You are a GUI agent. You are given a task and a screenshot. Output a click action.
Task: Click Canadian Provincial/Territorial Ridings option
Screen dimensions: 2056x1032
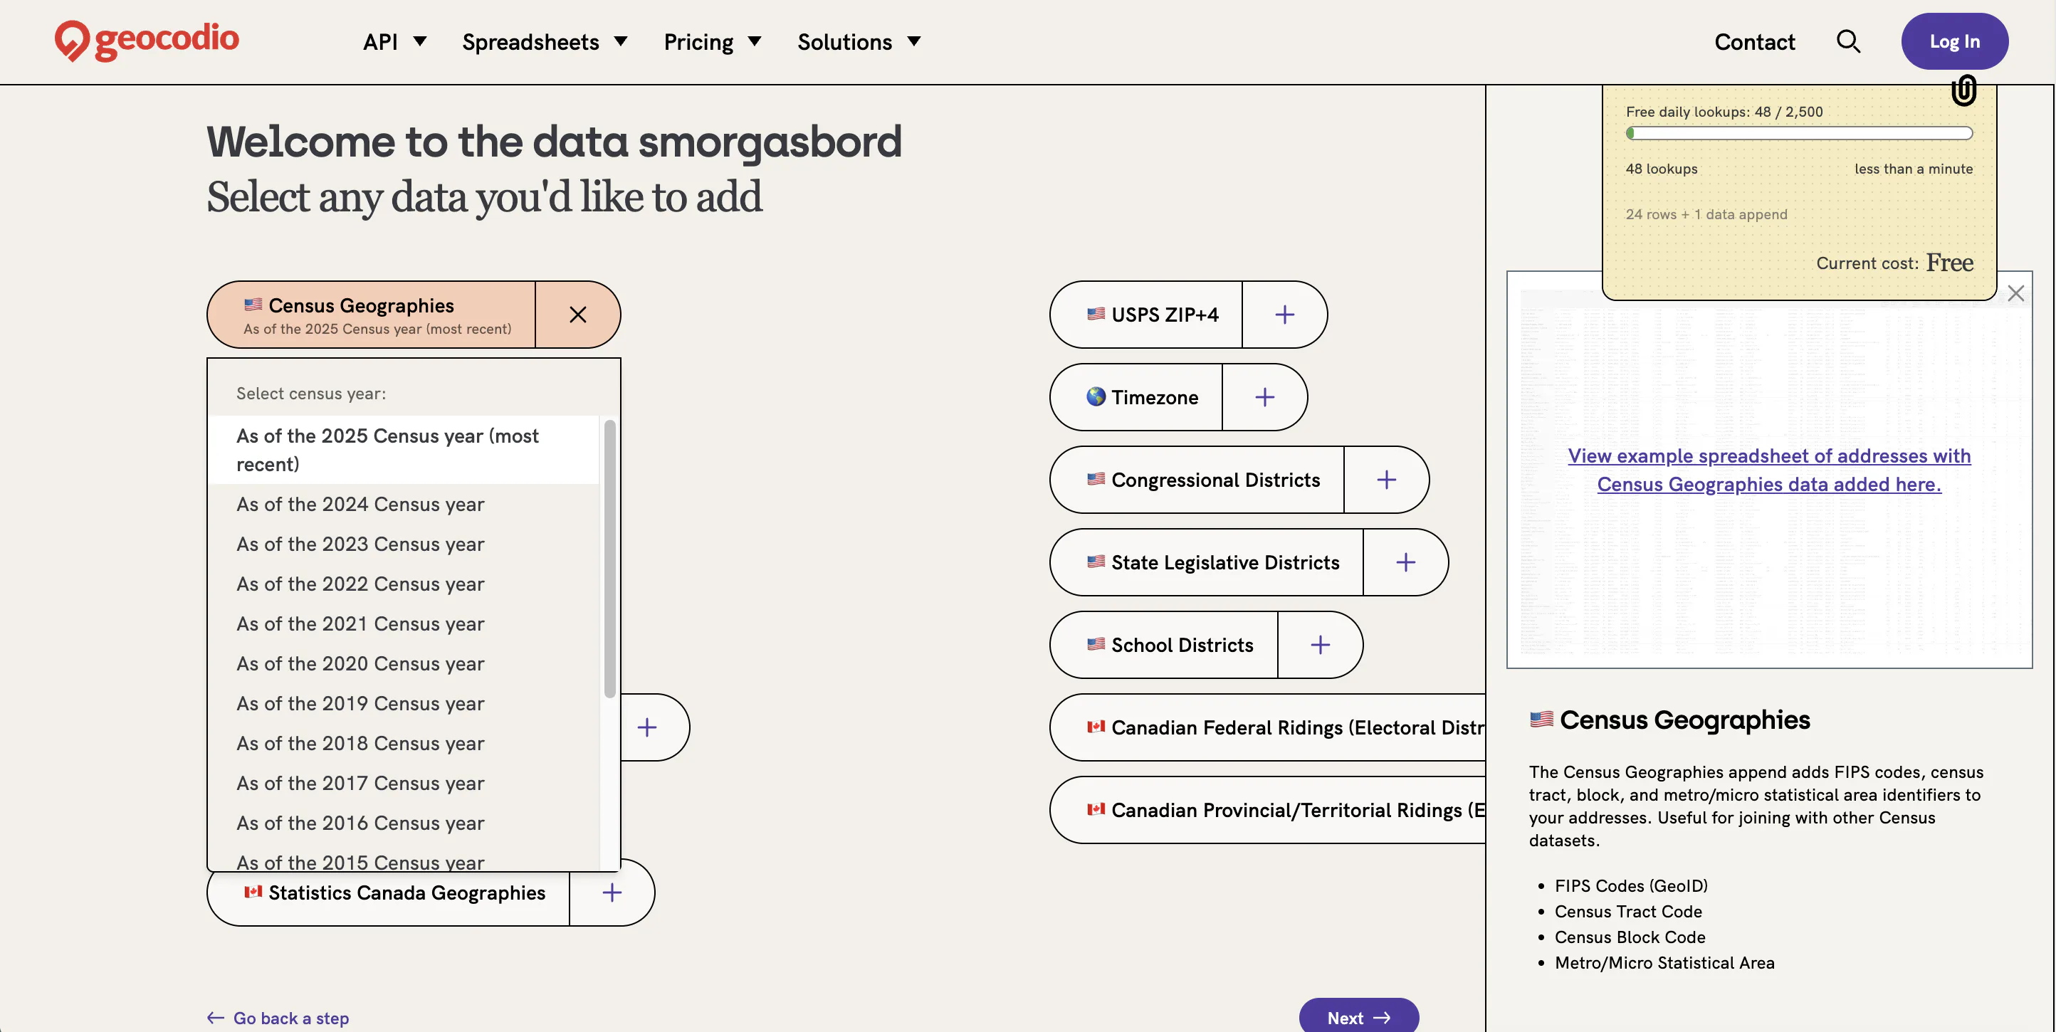[1268, 810]
